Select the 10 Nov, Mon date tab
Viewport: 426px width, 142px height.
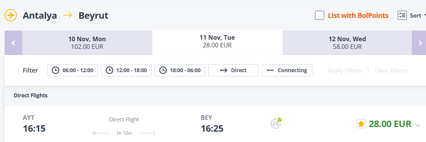click(87, 43)
